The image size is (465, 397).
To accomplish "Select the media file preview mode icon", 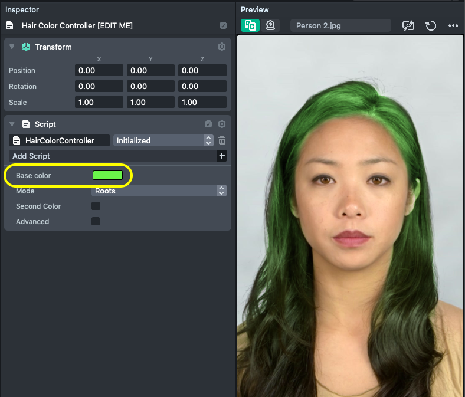I will [x=250, y=25].
